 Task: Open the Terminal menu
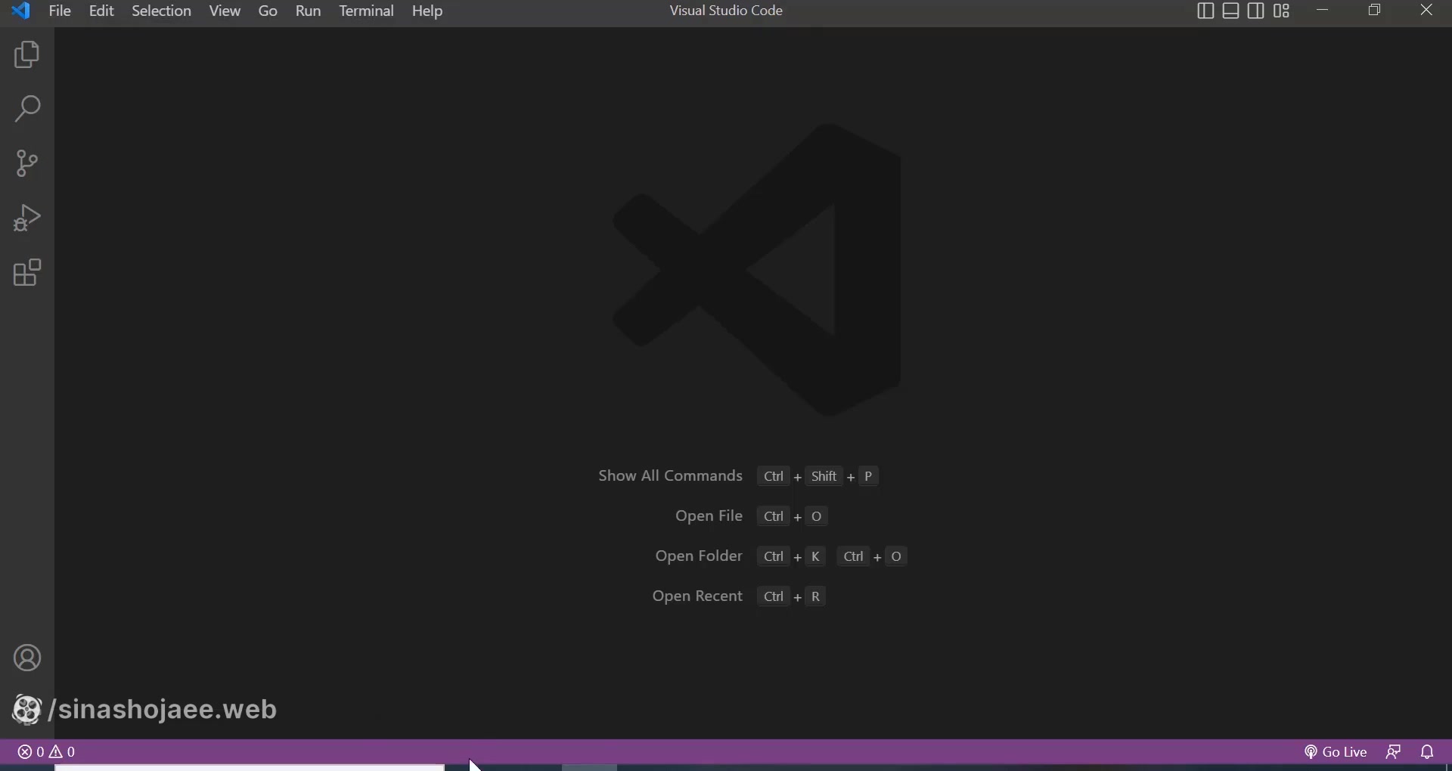coord(367,11)
